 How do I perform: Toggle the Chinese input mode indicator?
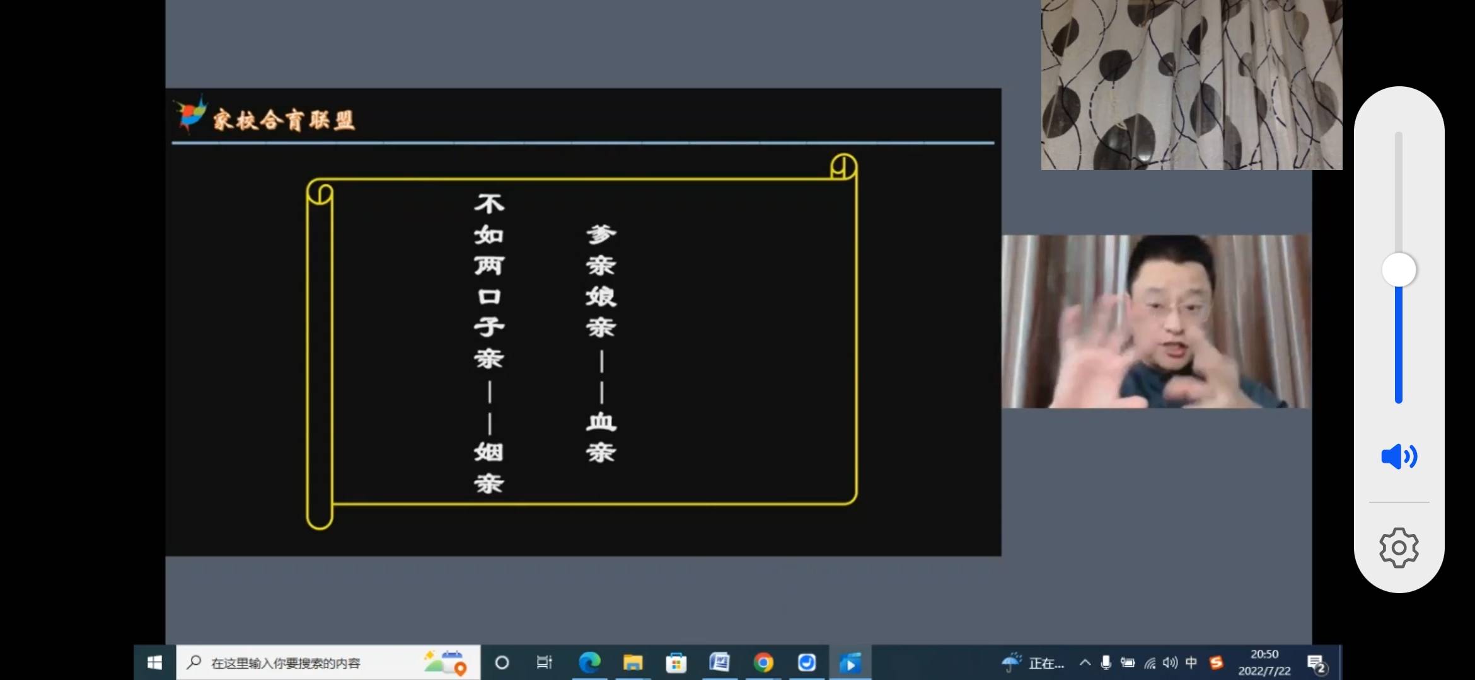(x=1191, y=662)
